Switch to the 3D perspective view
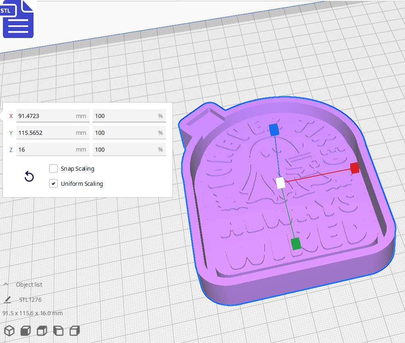Viewport: 405px width, 343px height. [9, 331]
